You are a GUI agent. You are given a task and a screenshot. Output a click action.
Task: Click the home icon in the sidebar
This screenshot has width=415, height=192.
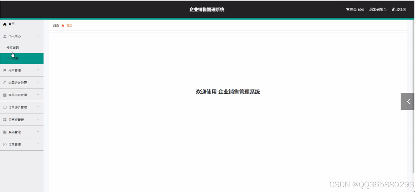pyautogui.click(x=5, y=24)
